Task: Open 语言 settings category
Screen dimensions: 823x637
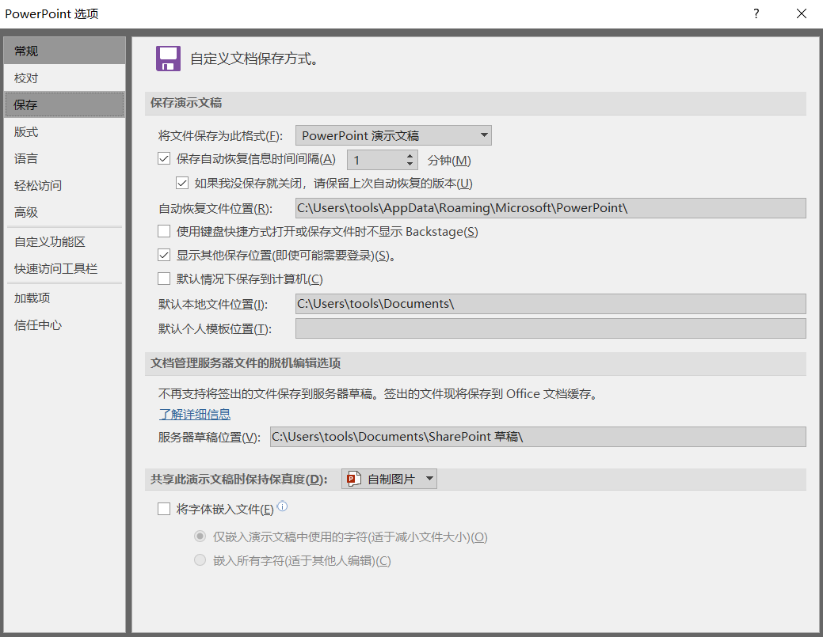Action: point(65,159)
